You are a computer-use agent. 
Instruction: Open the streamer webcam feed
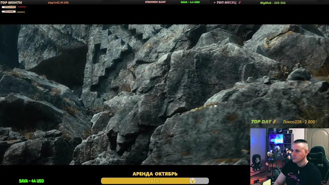(x=290, y=156)
